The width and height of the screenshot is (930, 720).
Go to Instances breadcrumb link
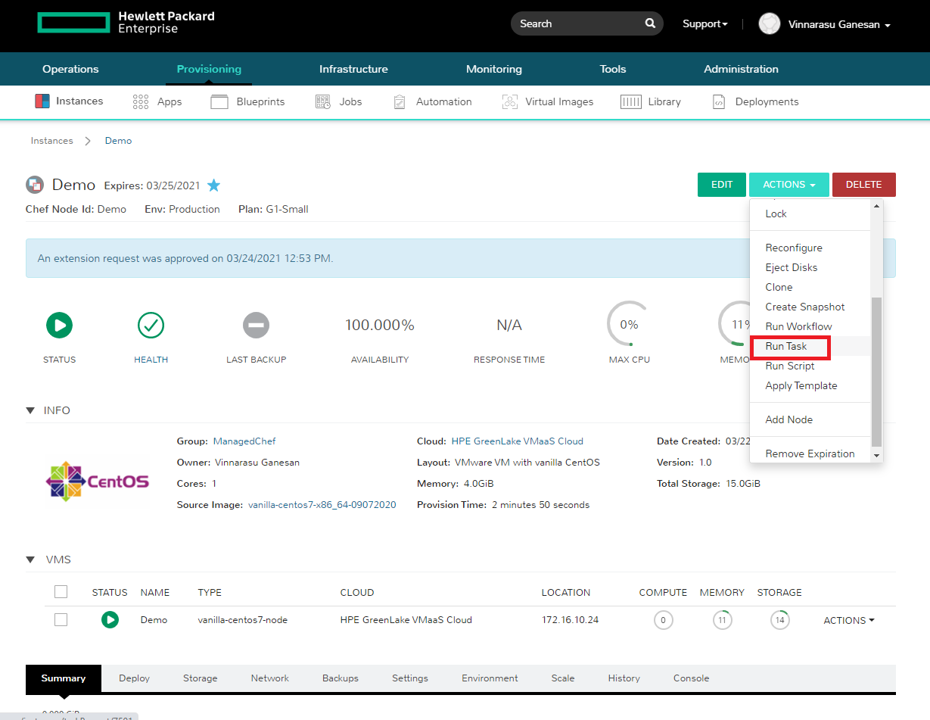coord(51,141)
